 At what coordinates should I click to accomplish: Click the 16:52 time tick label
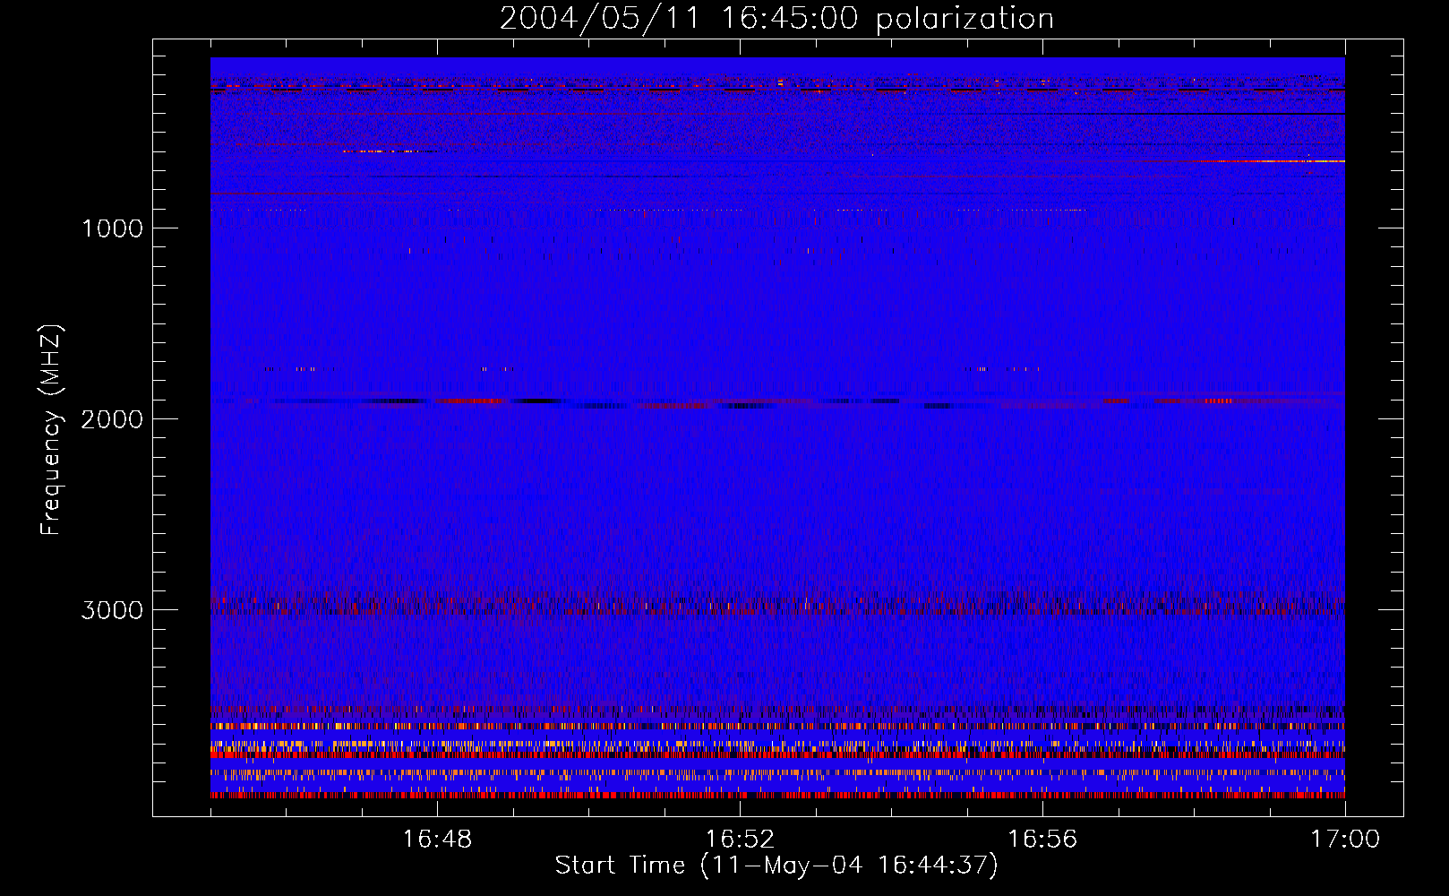click(740, 840)
